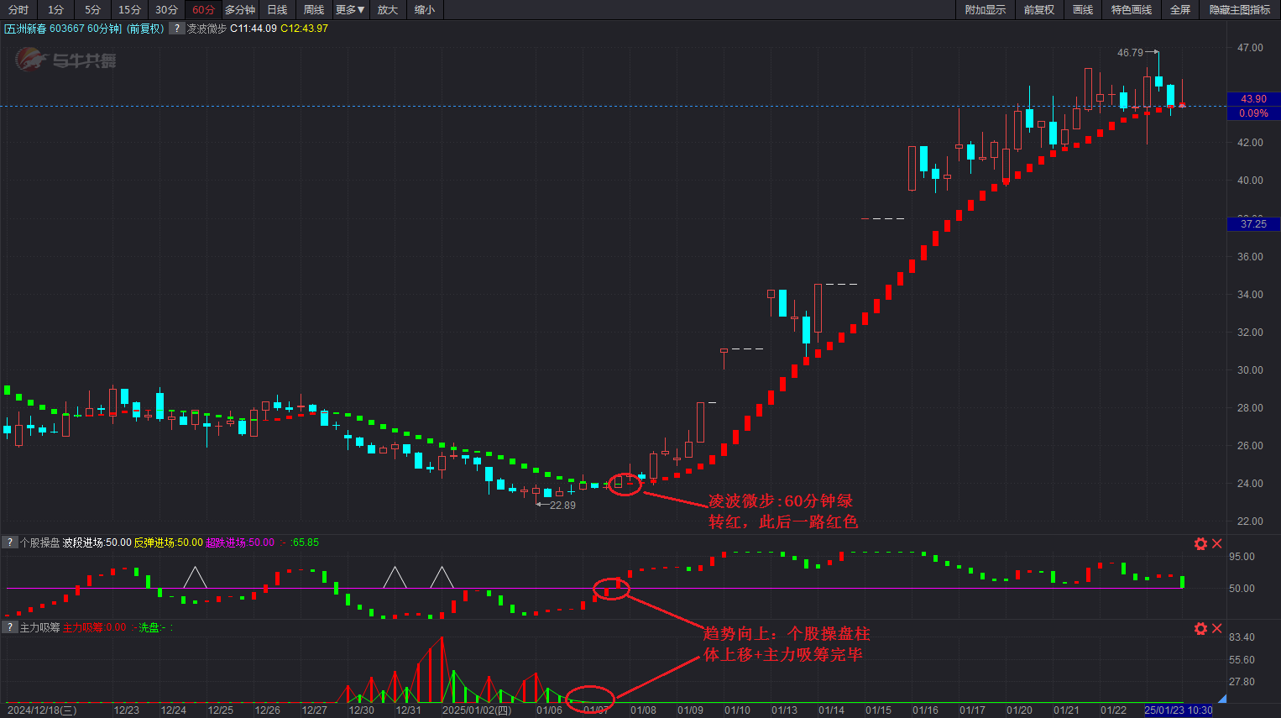Click the 37.25 price axis tag
Screen dimensions: 1281x718
click(x=1253, y=224)
